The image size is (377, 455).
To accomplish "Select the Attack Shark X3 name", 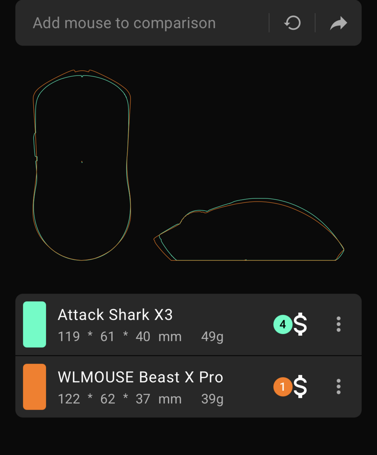I will click(115, 315).
